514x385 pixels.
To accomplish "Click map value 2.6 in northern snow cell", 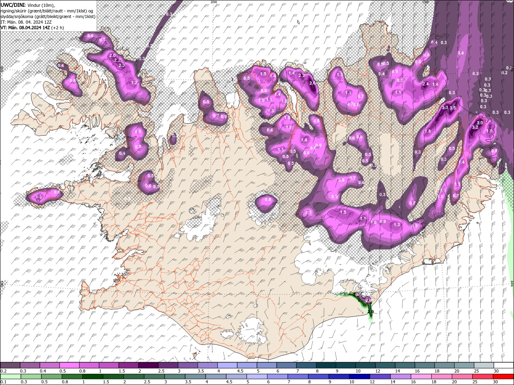I will click(312, 83).
